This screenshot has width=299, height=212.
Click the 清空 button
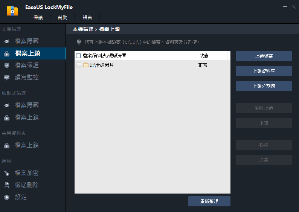[x=264, y=160]
